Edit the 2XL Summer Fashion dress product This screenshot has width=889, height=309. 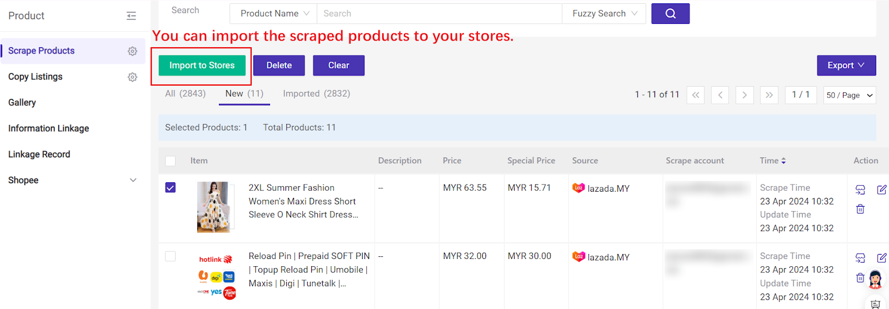[x=881, y=190]
